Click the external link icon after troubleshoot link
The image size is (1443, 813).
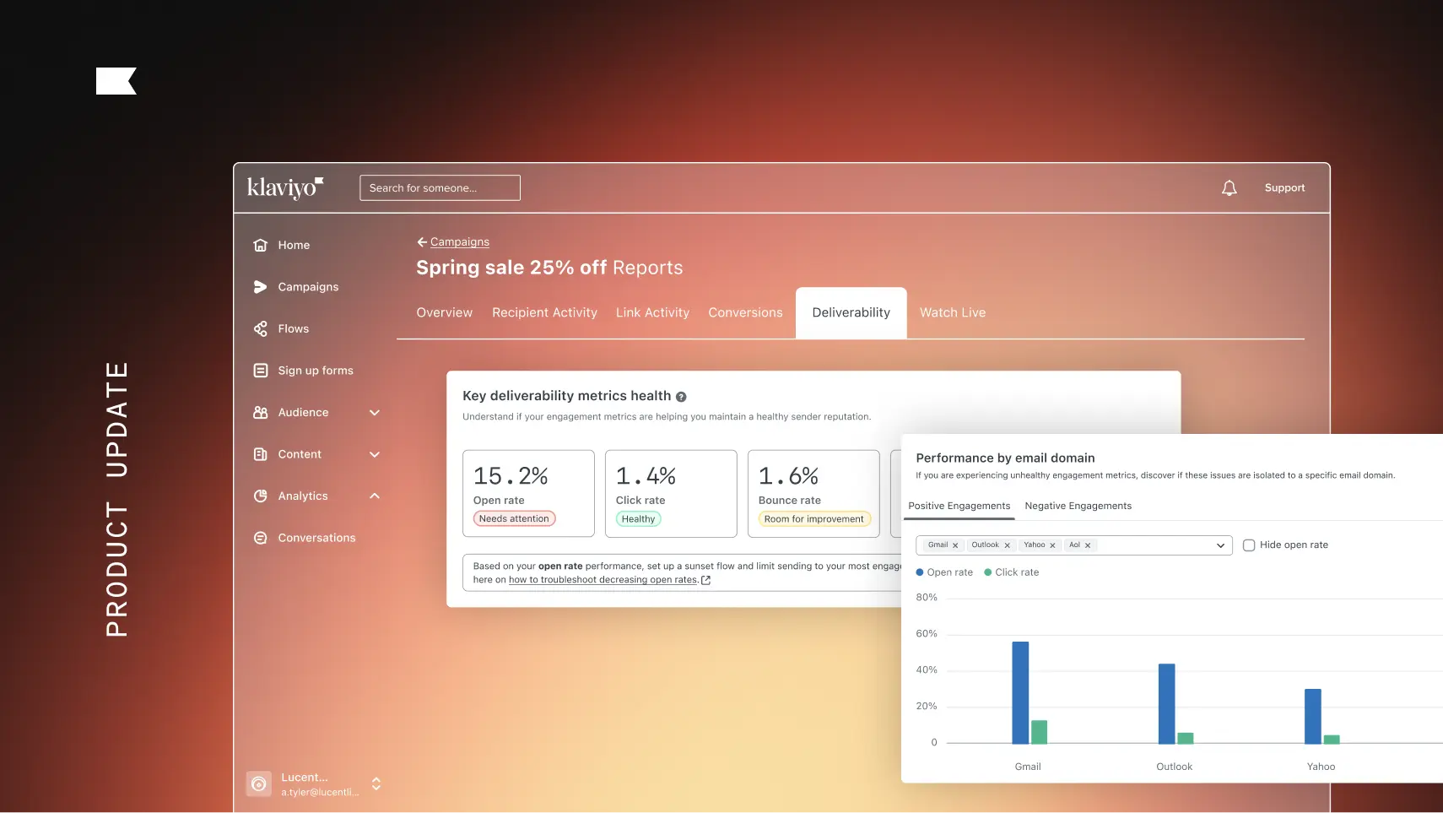point(706,580)
